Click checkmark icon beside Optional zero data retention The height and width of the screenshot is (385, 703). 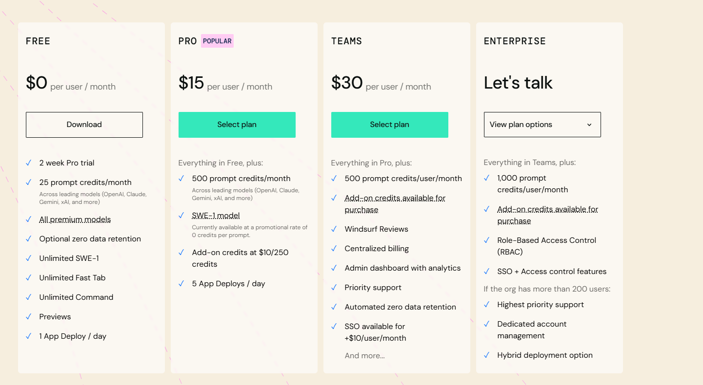[x=29, y=238]
